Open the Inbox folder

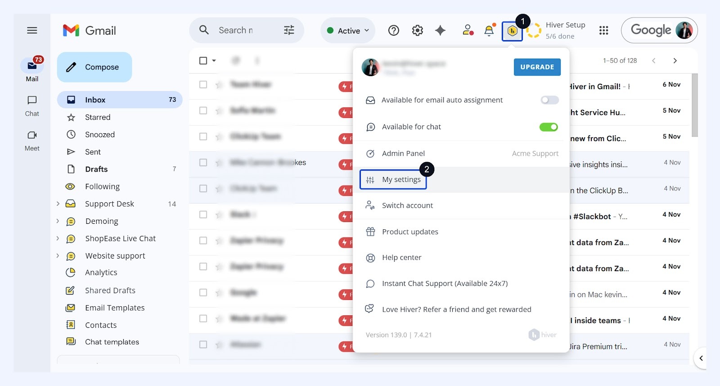tap(120, 100)
